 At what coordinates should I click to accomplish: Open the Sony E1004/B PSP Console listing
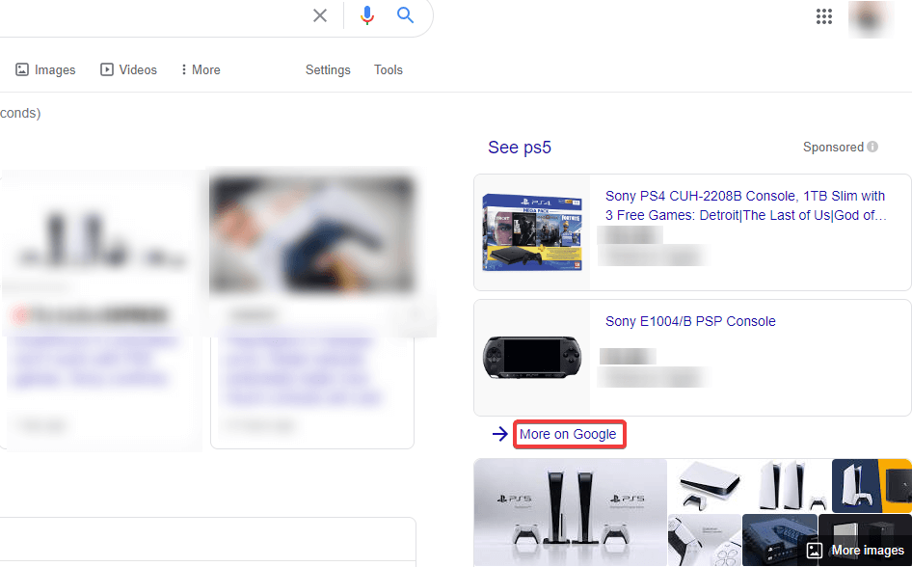[690, 321]
